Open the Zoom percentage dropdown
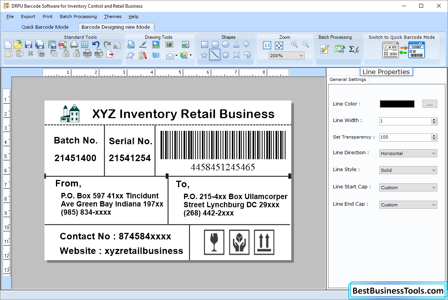Screen dimensions: 448x300 coord(287,56)
